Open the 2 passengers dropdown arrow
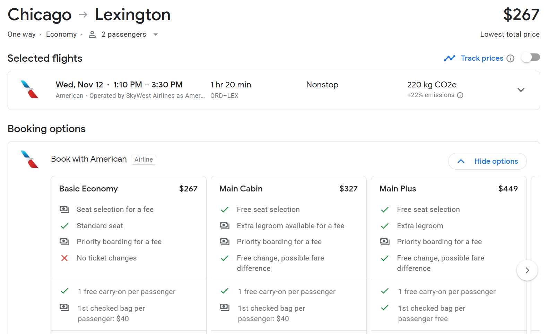This screenshot has height=334, width=548. [156, 34]
